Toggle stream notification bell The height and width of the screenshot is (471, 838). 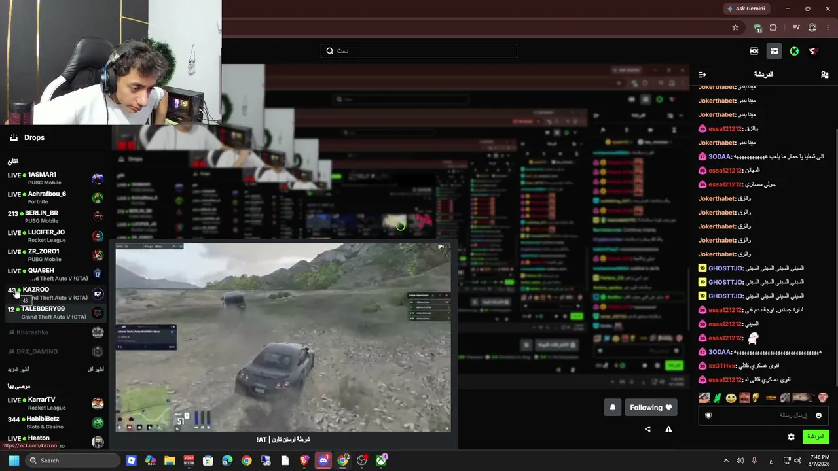(613, 408)
